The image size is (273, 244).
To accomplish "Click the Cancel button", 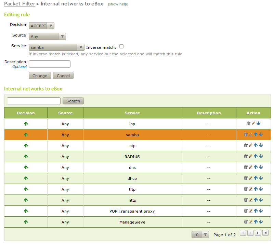I will (63, 76).
